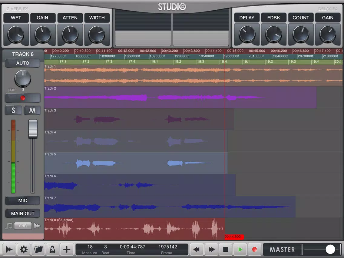Click the TRACK 8 header label
This screenshot has width=344, height=258.
(23, 54)
